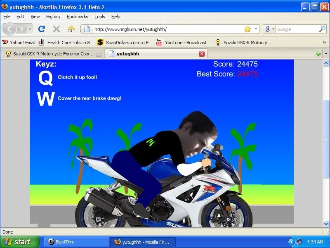Click the red Best Score value

click(x=247, y=74)
